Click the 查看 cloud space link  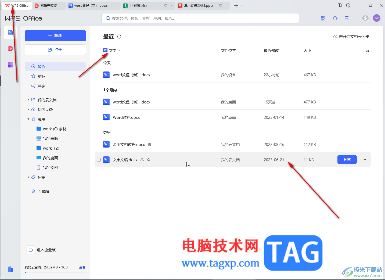pyautogui.click(x=82, y=267)
